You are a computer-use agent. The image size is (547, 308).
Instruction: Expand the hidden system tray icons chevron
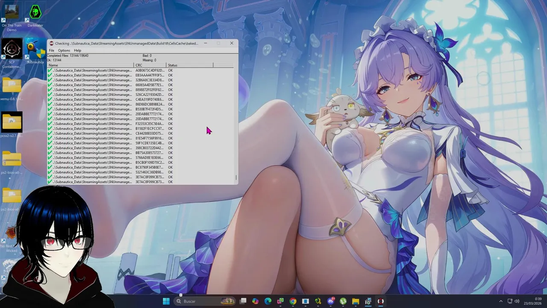tap(501, 301)
